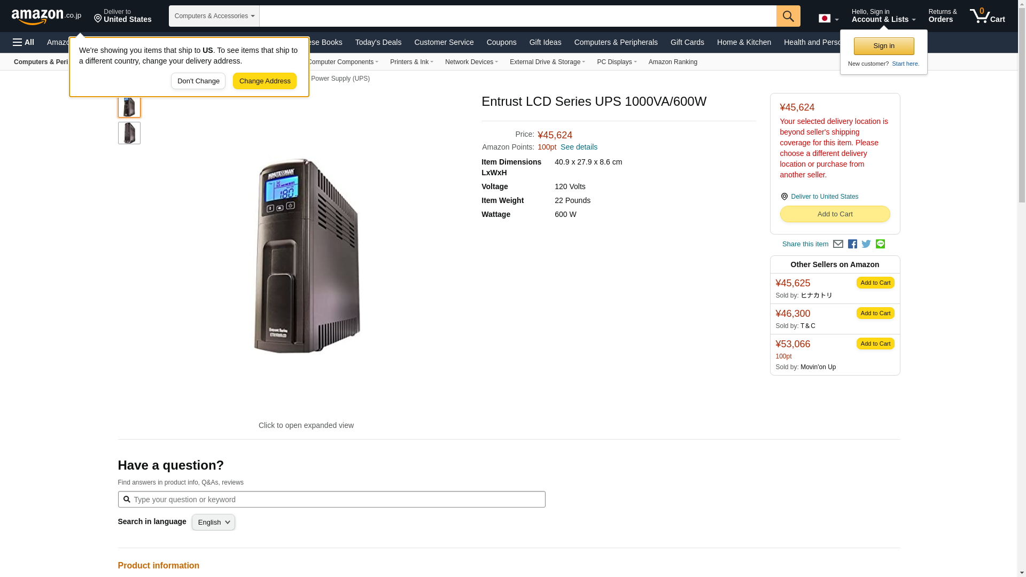
Task: Open the English search language dropdown
Action: (x=213, y=523)
